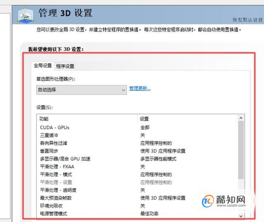
Task: Click the 功能 column header
Action: (87, 119)
